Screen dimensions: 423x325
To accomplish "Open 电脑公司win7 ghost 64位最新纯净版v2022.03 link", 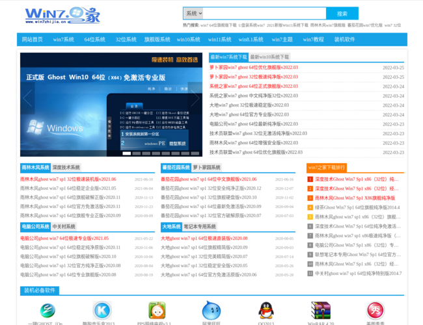I will pyautogui.click(x=254, y=124).
